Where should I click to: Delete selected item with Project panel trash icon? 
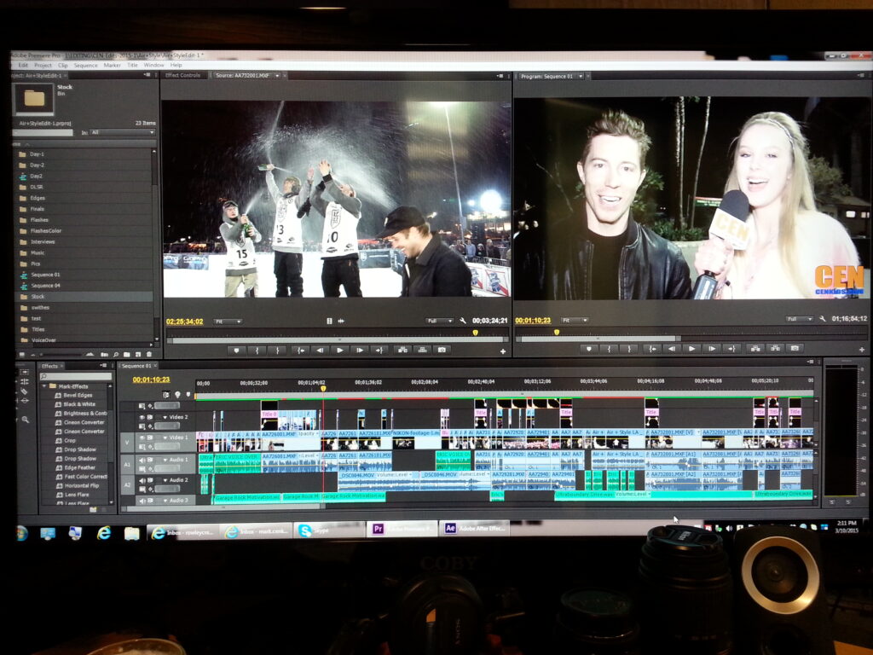[x=149, y=354]
